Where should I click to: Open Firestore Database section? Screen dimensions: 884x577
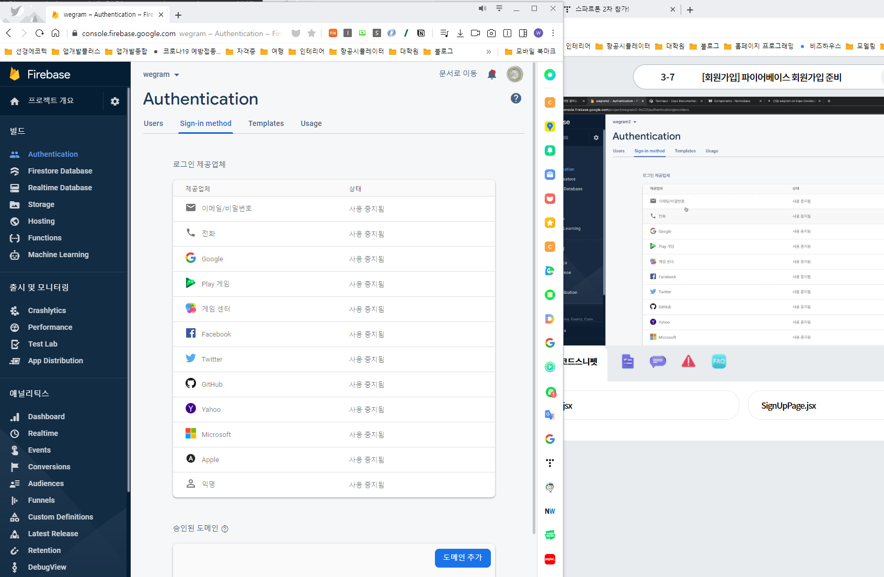60,171
